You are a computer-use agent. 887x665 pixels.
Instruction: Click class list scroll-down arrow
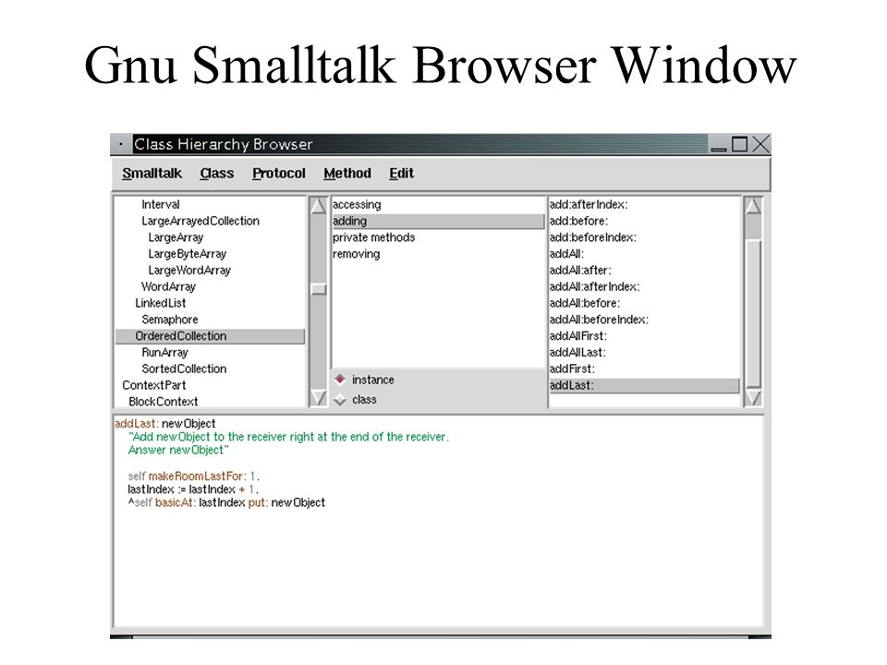[x=319, y=397]
